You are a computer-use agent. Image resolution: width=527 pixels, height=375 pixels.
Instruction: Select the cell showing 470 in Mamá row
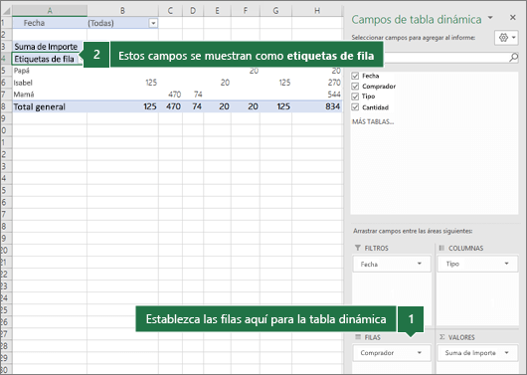pyautogui.click(x=170, y=94)
